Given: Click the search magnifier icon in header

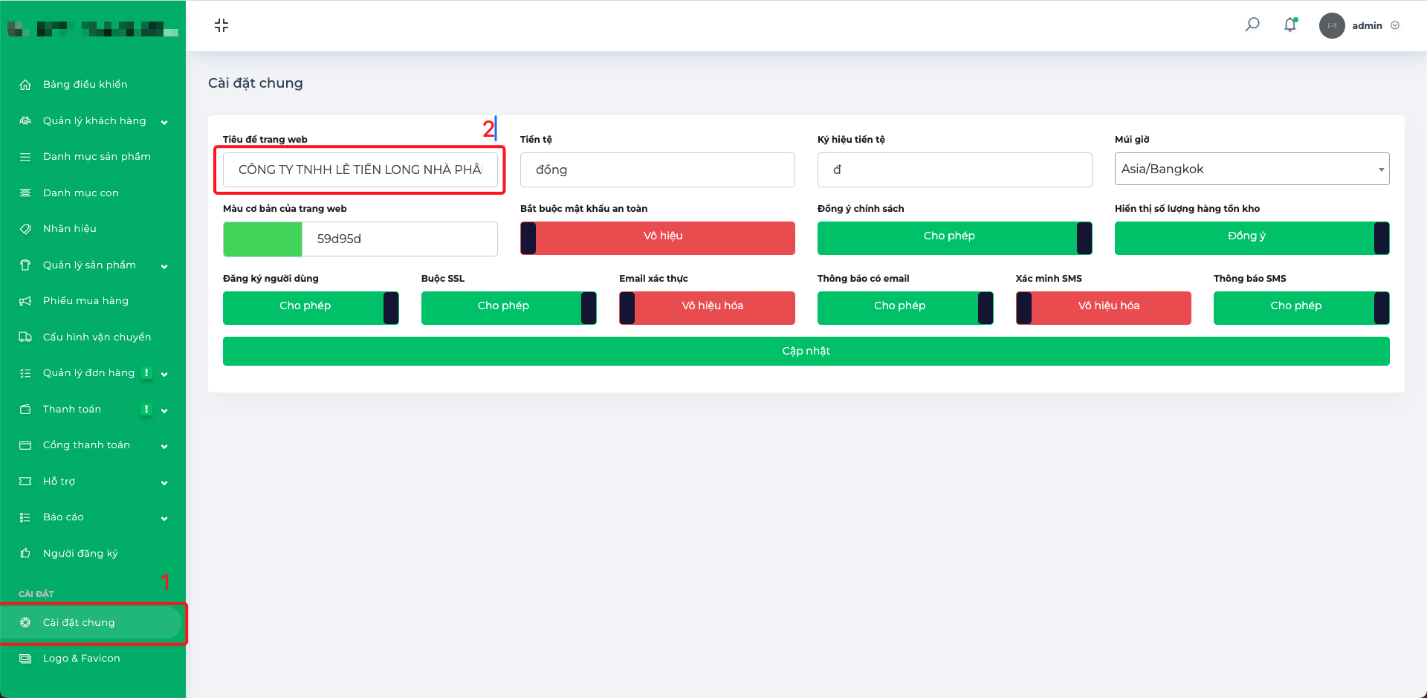Looking at the screenshot, I should (x=1252, y=25).
